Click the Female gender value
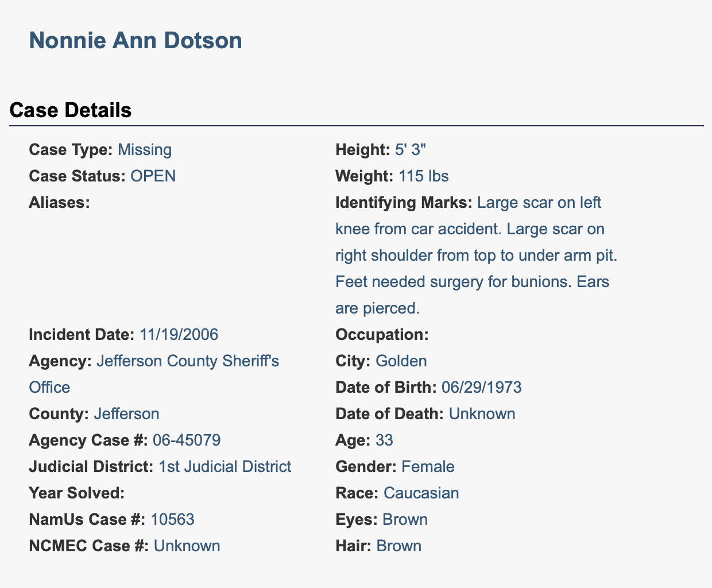Image resolution: width=712 pixels, height=588 pixels. click(428, 467)
